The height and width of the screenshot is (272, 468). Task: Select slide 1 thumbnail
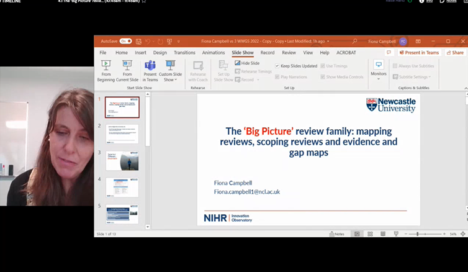[x=122, y=107]
